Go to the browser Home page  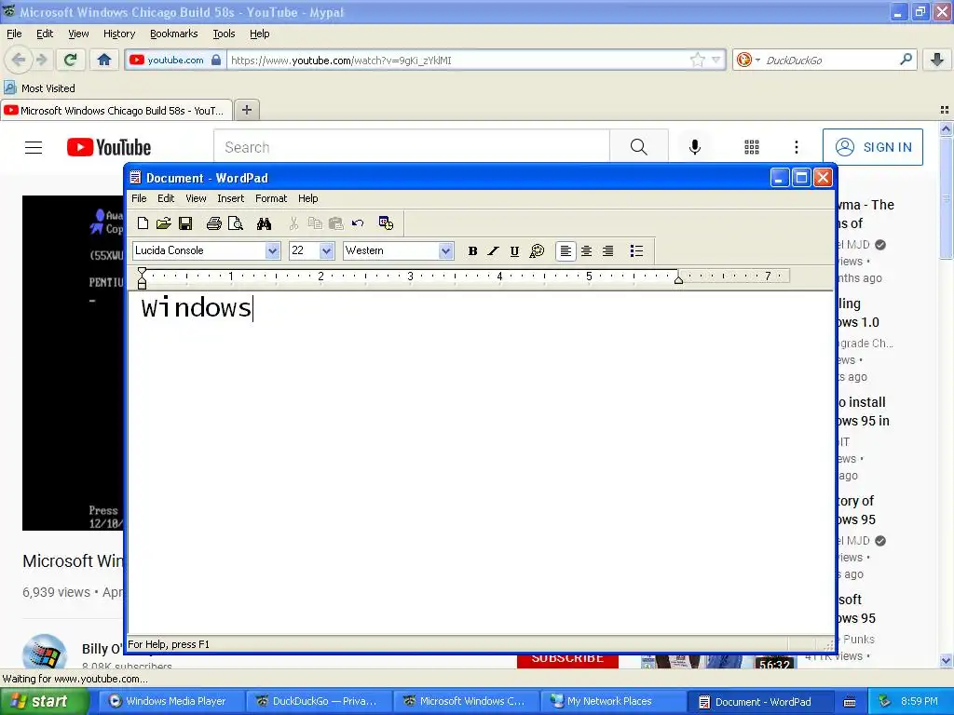point(104,60)
